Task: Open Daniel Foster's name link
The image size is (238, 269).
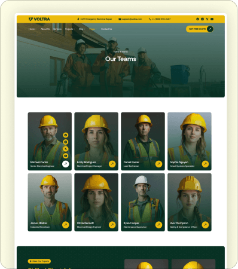Action: coord(132,162)
